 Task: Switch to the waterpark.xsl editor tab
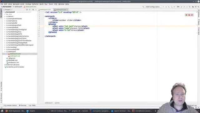61,10
